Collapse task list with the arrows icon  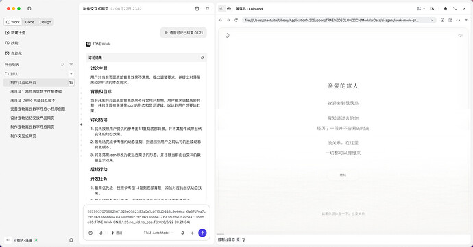(63, 65)
